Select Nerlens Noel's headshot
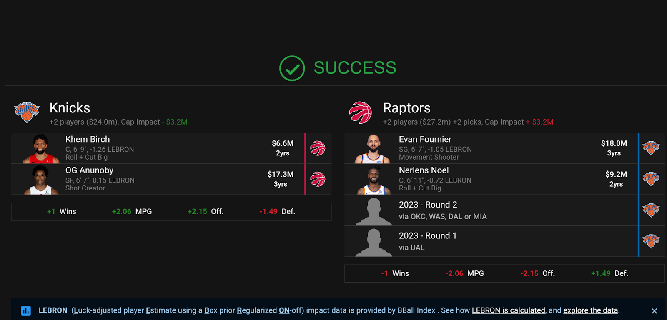Screen dimensions: 667x320 [374, 180]
